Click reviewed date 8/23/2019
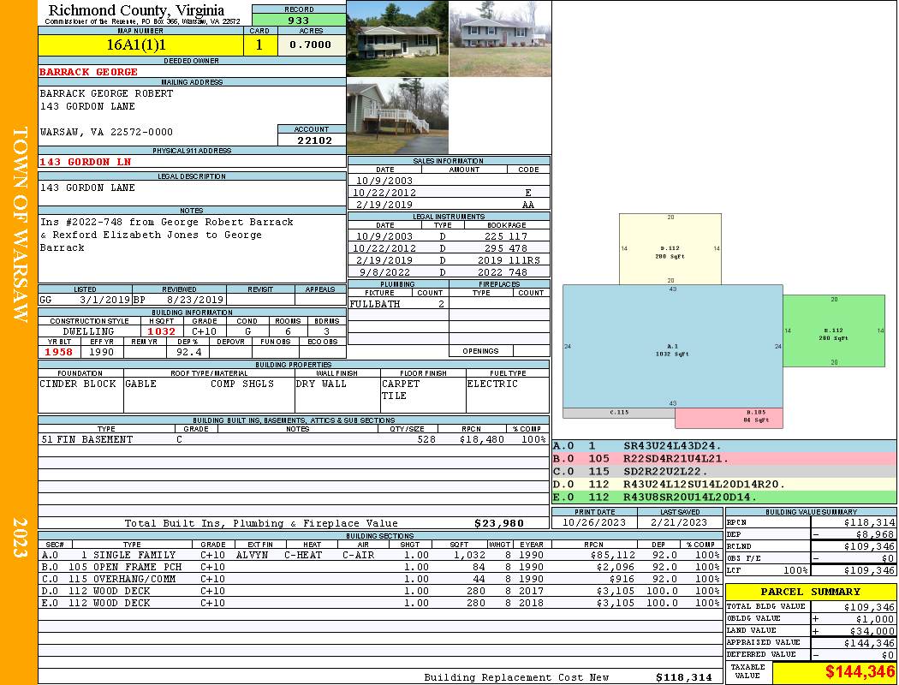Viewport: 899px width, 685px height. [x=195, y=300]
